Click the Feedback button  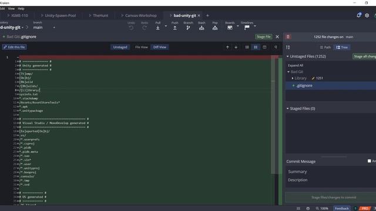[342, 209]
